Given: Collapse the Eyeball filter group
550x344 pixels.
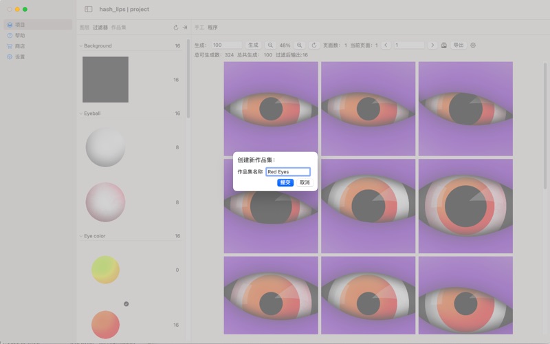Looking at the screenshot, I should click(x=80, y=114).
